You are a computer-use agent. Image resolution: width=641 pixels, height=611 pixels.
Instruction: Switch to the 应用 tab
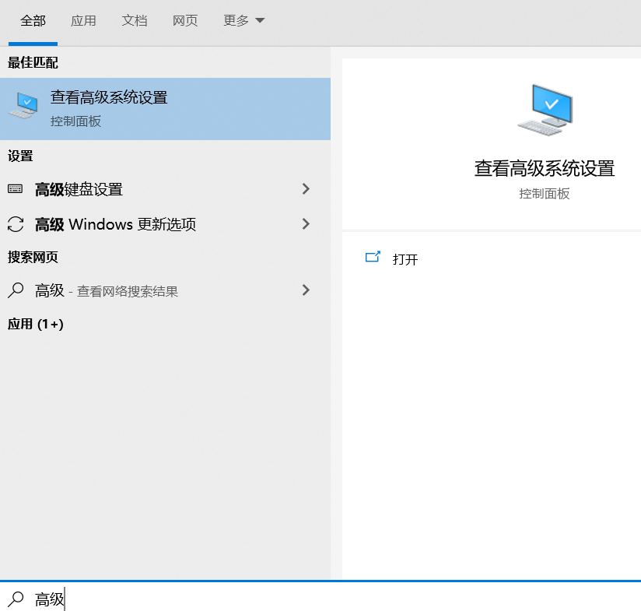(83, 21)
